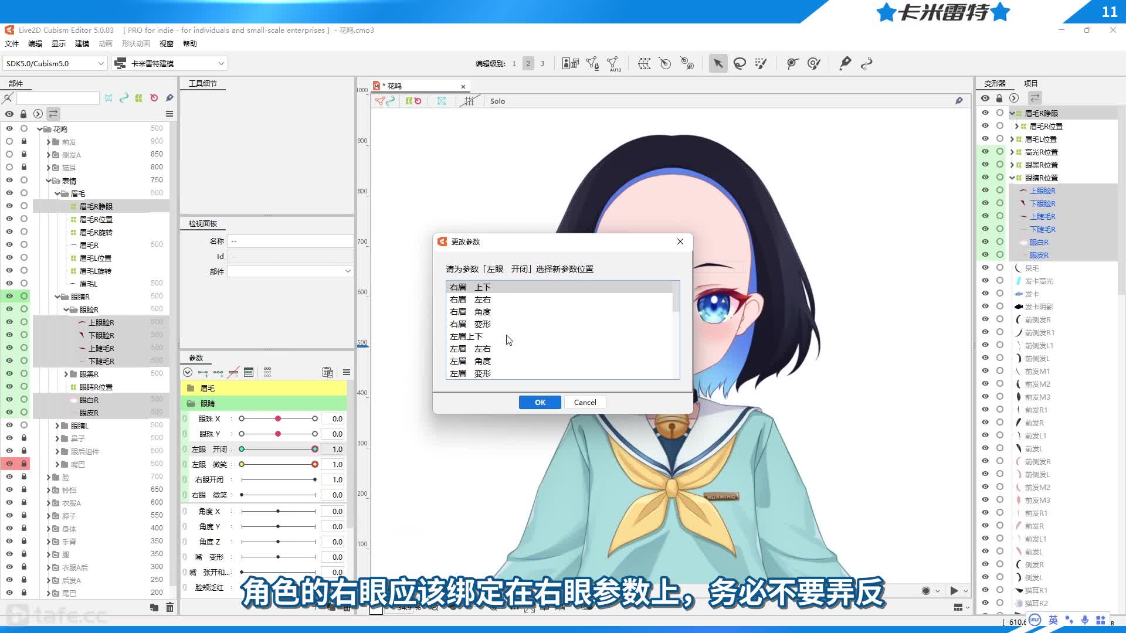Click the Parts panel search field
Image resolution: width=1126 pixels, height=633 pixels.
coord(57,98)
